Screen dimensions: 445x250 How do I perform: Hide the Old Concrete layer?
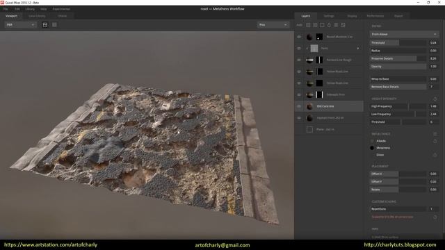click(x=299, y=106)
